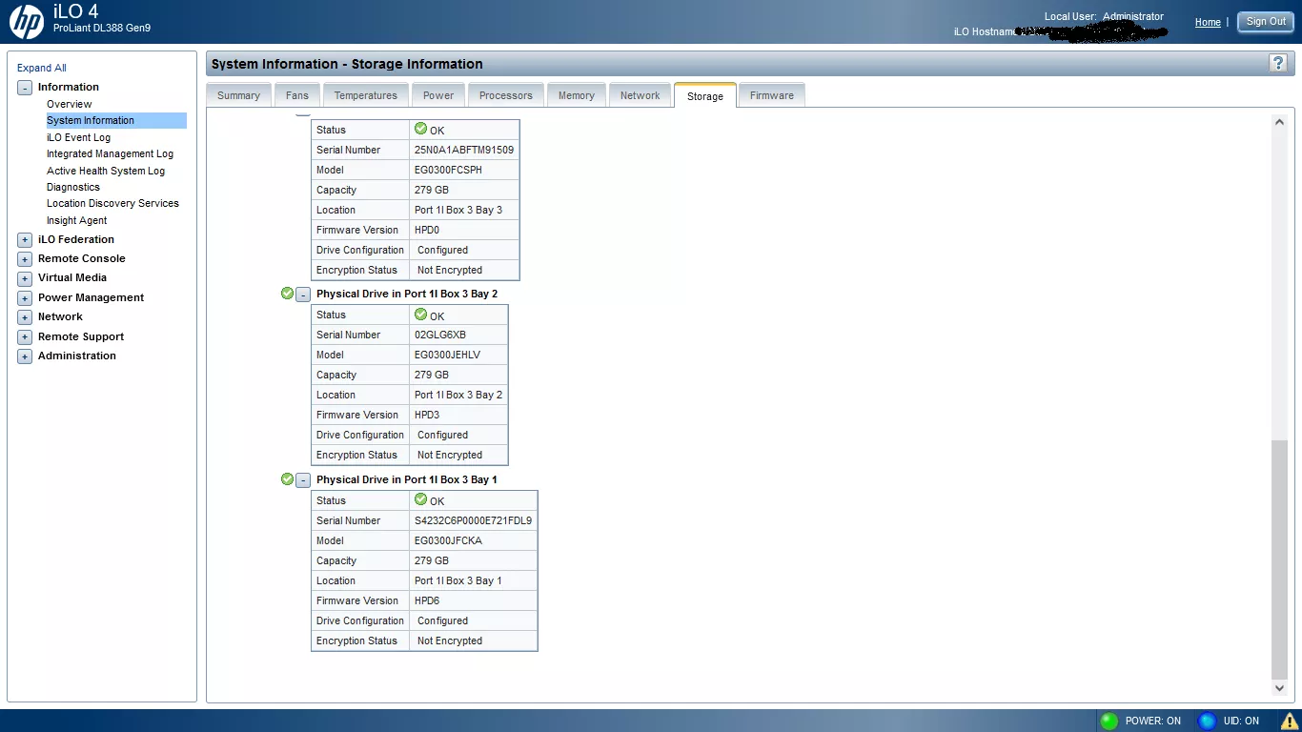Open Overview in sidebar

(70, 104)
